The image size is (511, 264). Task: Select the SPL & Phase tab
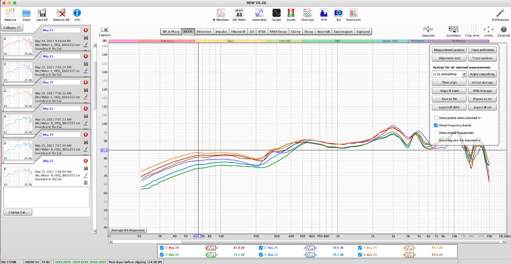pos(170,31)
